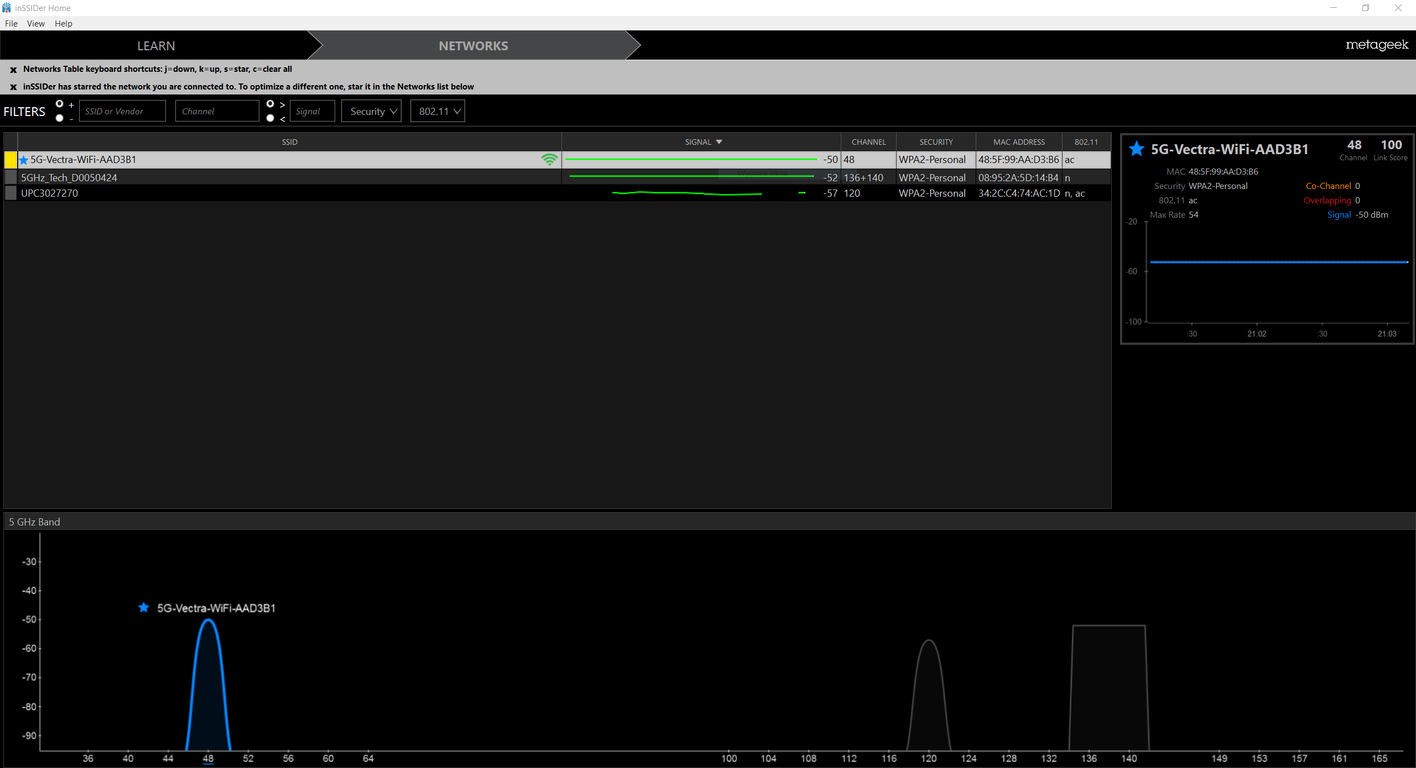This screenshot has height=768, width=1416.
Task: Click the gray swatch for 5GHz_Tech_D0050424
Action: [x=11, y=177]
